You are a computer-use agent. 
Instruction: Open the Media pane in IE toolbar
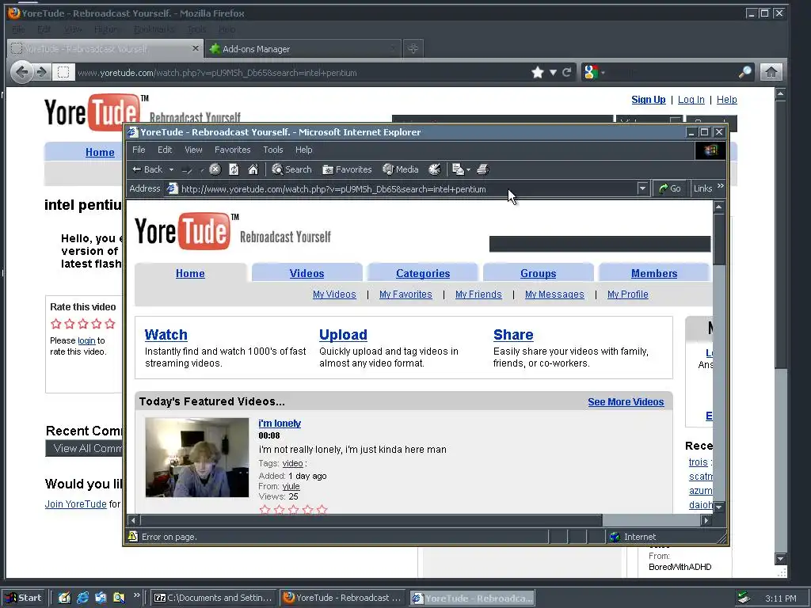click(400, 169)
